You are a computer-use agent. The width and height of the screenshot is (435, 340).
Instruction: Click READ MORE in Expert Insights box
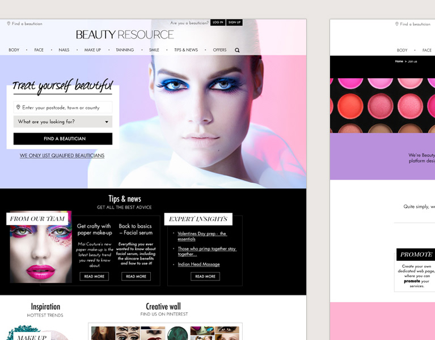click(x=205, y=277)
